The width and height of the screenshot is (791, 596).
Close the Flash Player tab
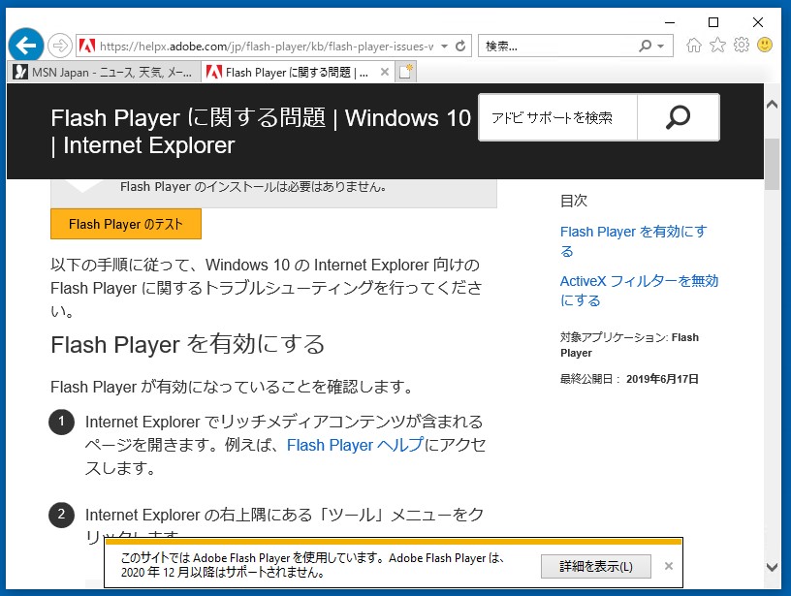point(385,72)
